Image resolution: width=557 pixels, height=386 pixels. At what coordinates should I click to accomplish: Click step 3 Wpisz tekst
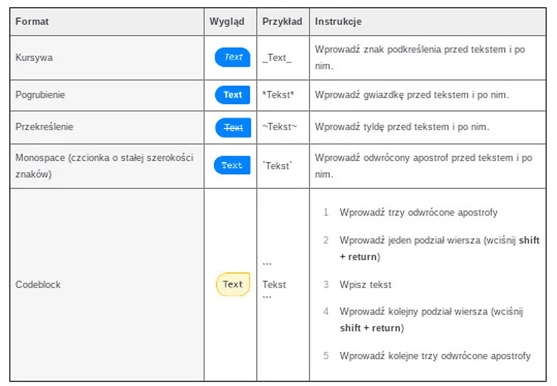[x=365, y=284]
